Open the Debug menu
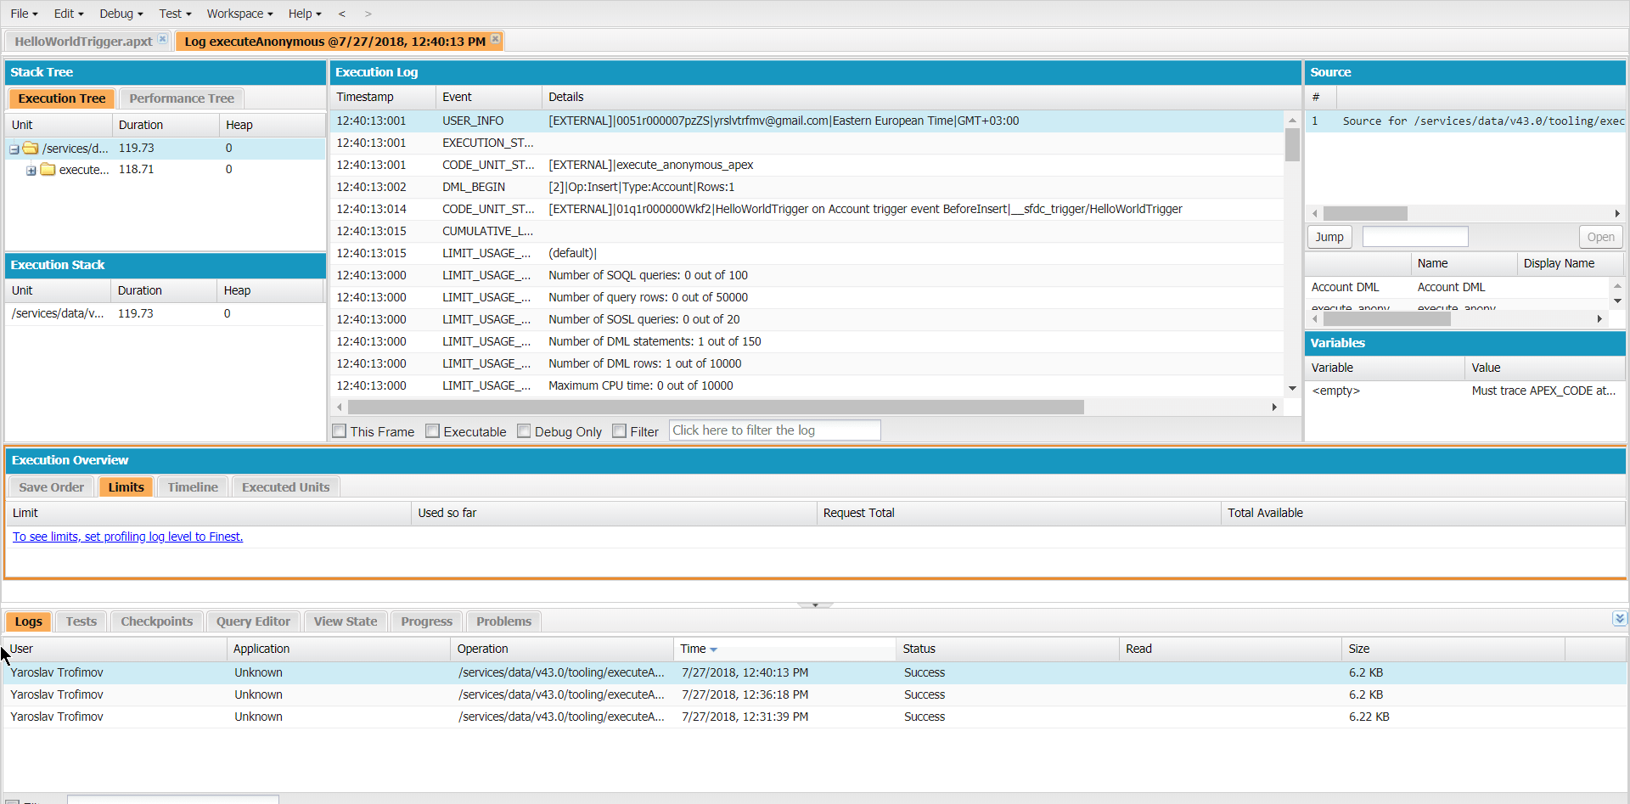1630x804 pixels. (x=121, y=14)
